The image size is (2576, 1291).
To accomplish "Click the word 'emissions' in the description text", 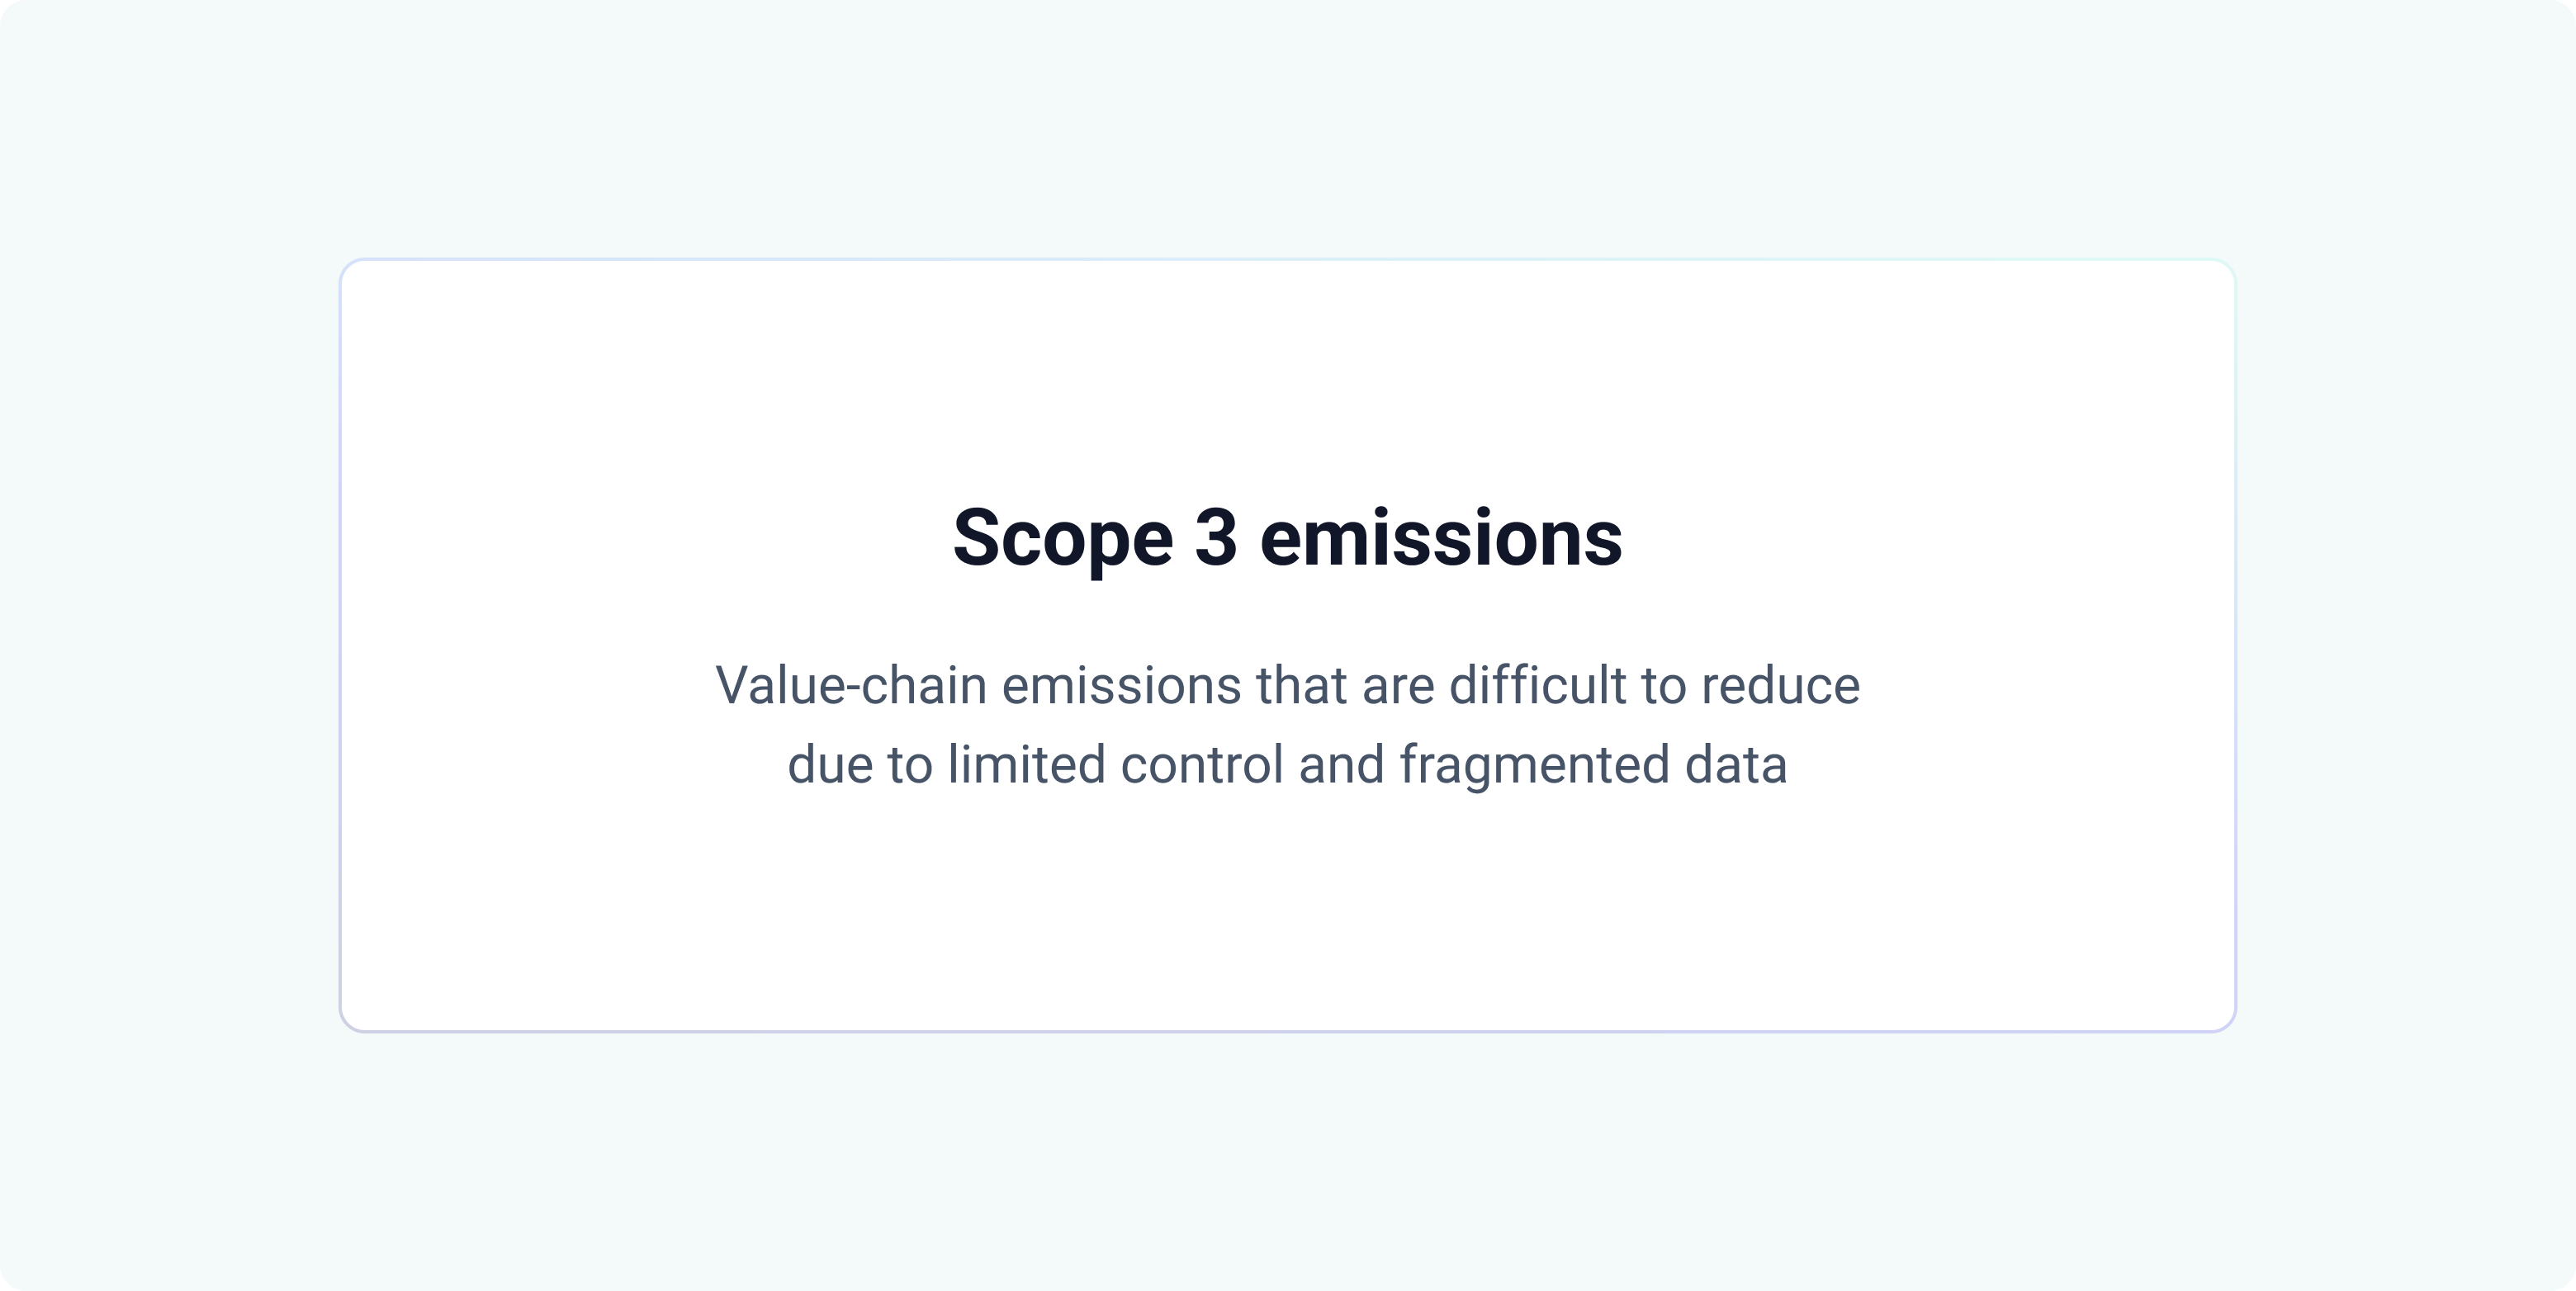I will tap(1122, 686).
